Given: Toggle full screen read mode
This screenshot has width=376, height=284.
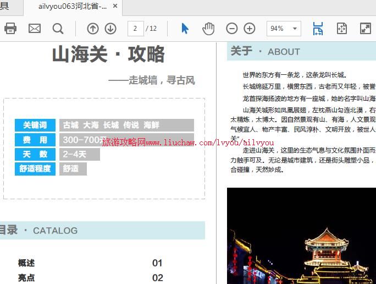Looking at the screenshot, I should [x=365, y=29].
